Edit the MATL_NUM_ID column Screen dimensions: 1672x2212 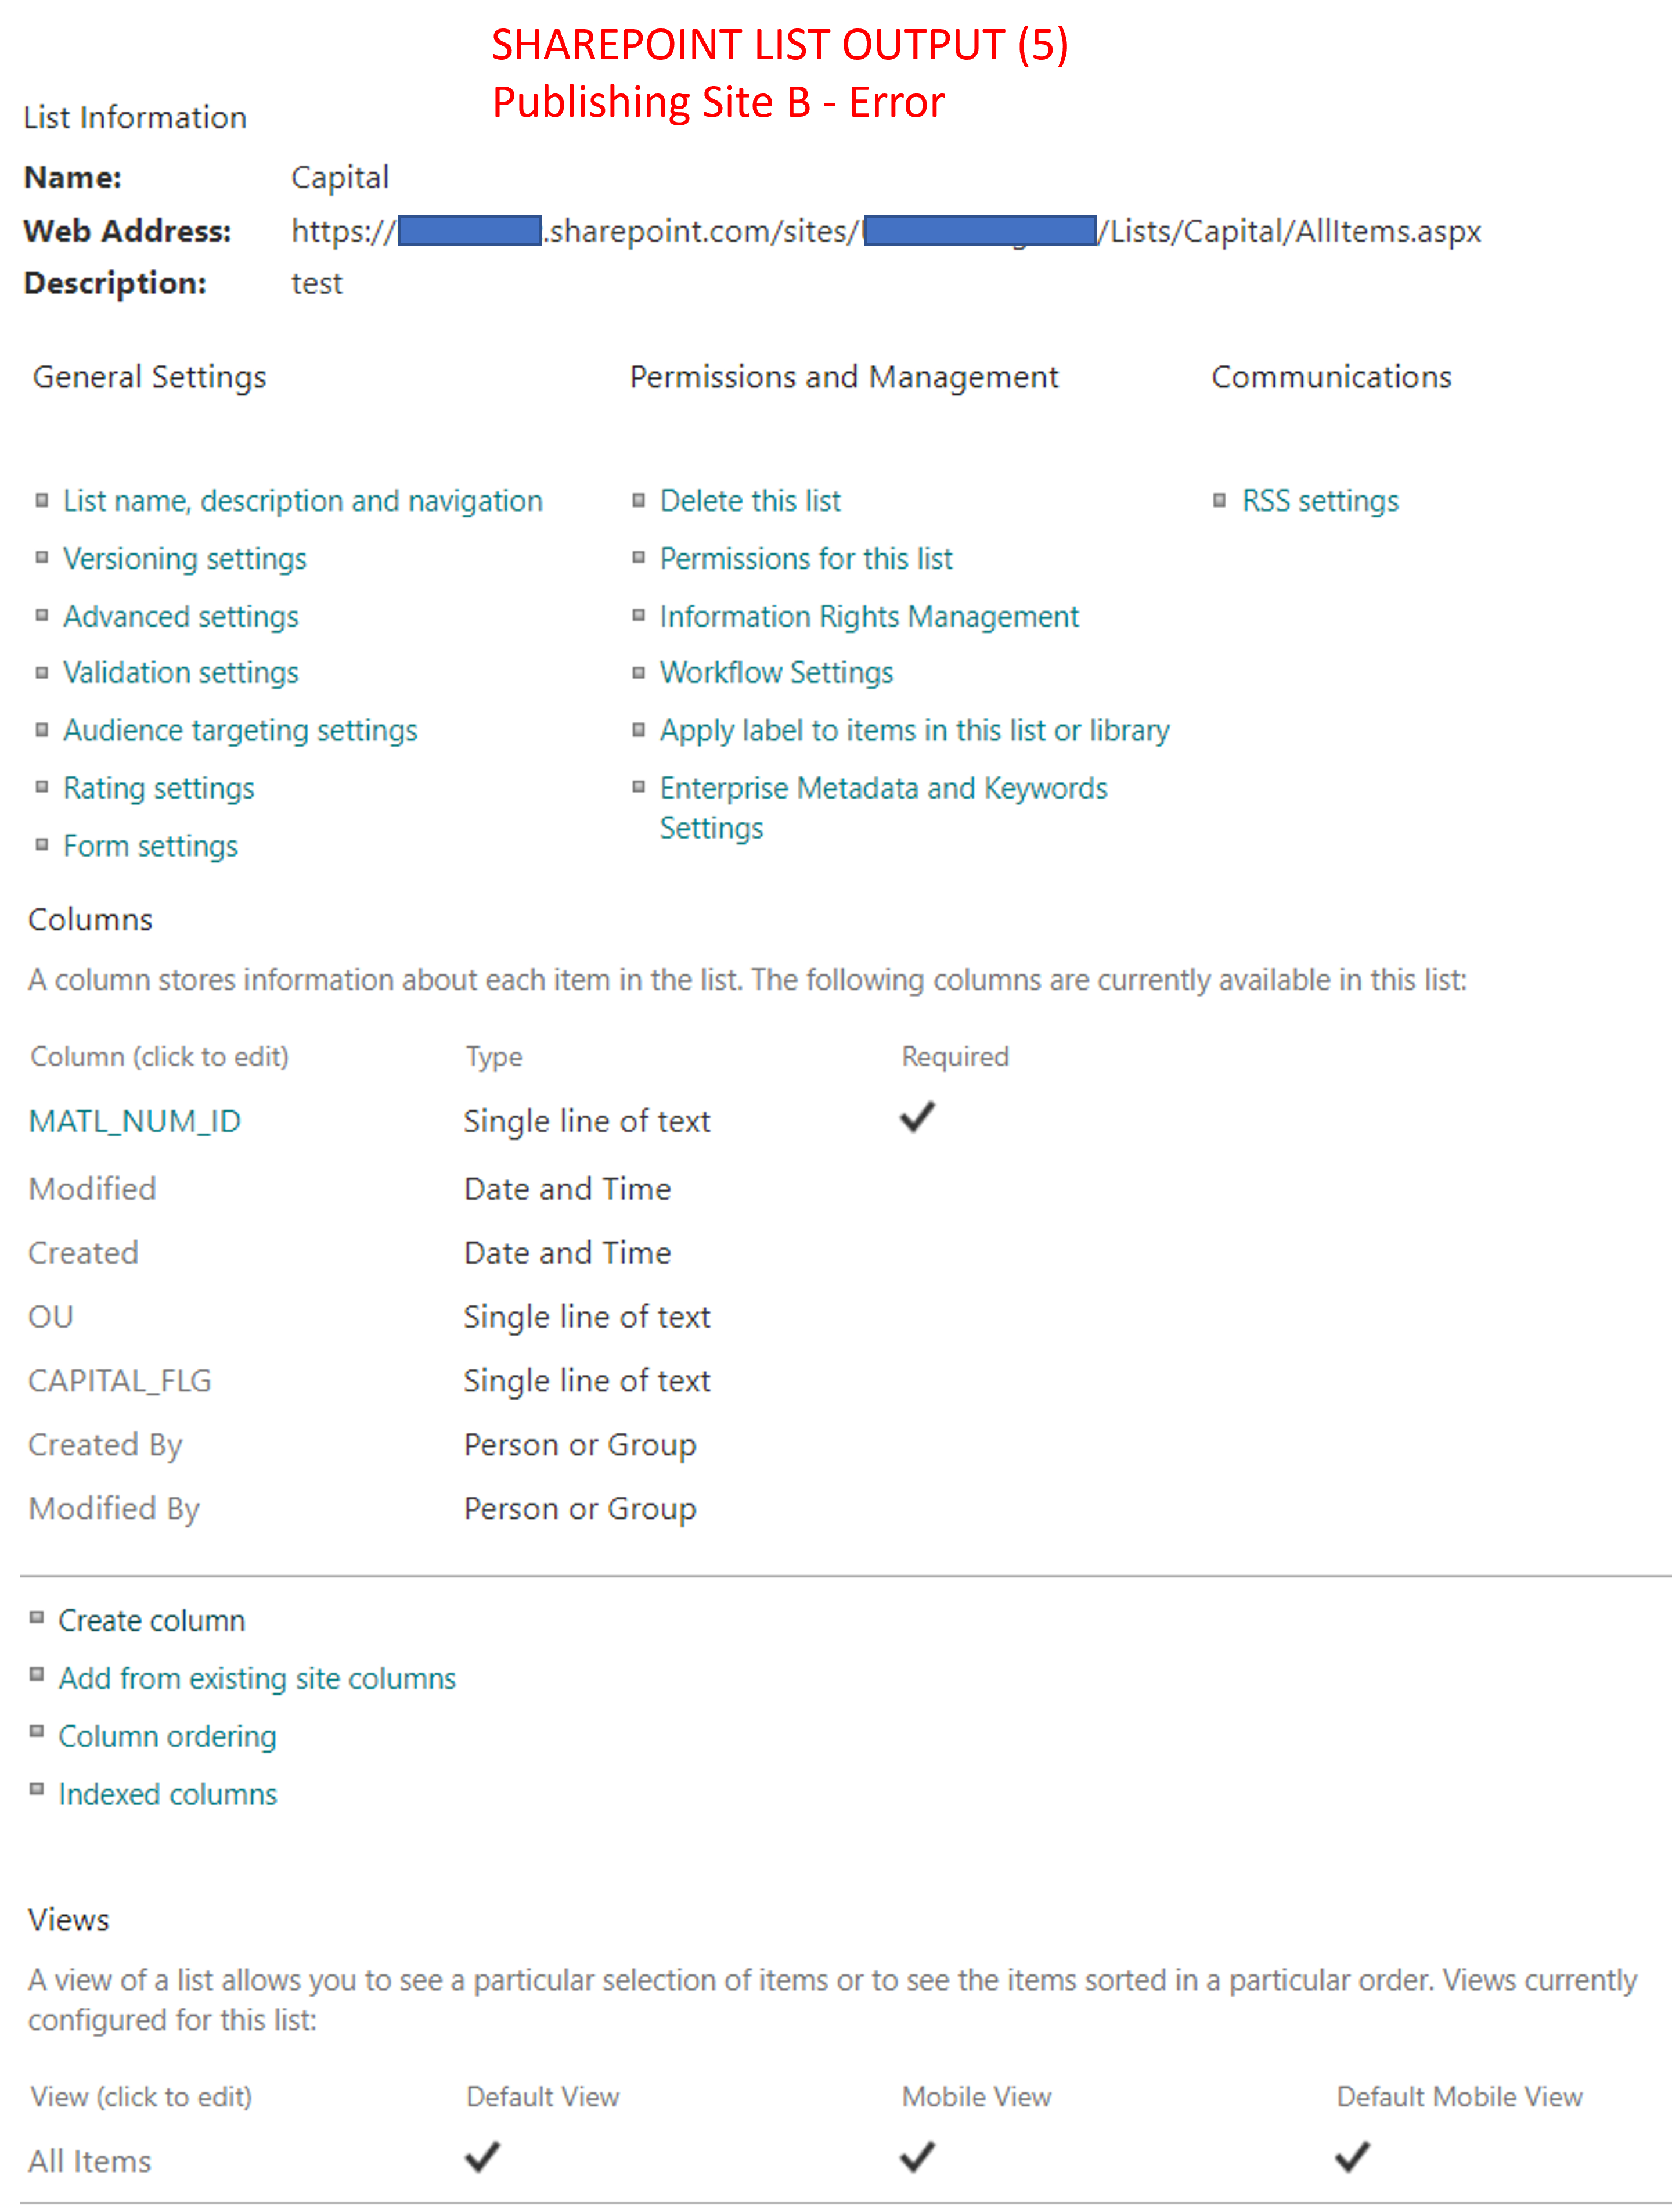(x=134, y=1121)
